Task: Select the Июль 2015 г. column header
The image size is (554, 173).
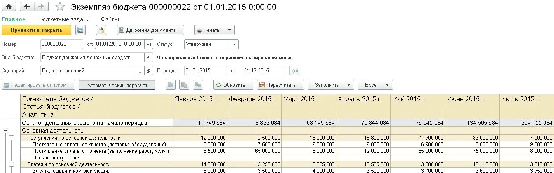Action: [x=526, y=107]
